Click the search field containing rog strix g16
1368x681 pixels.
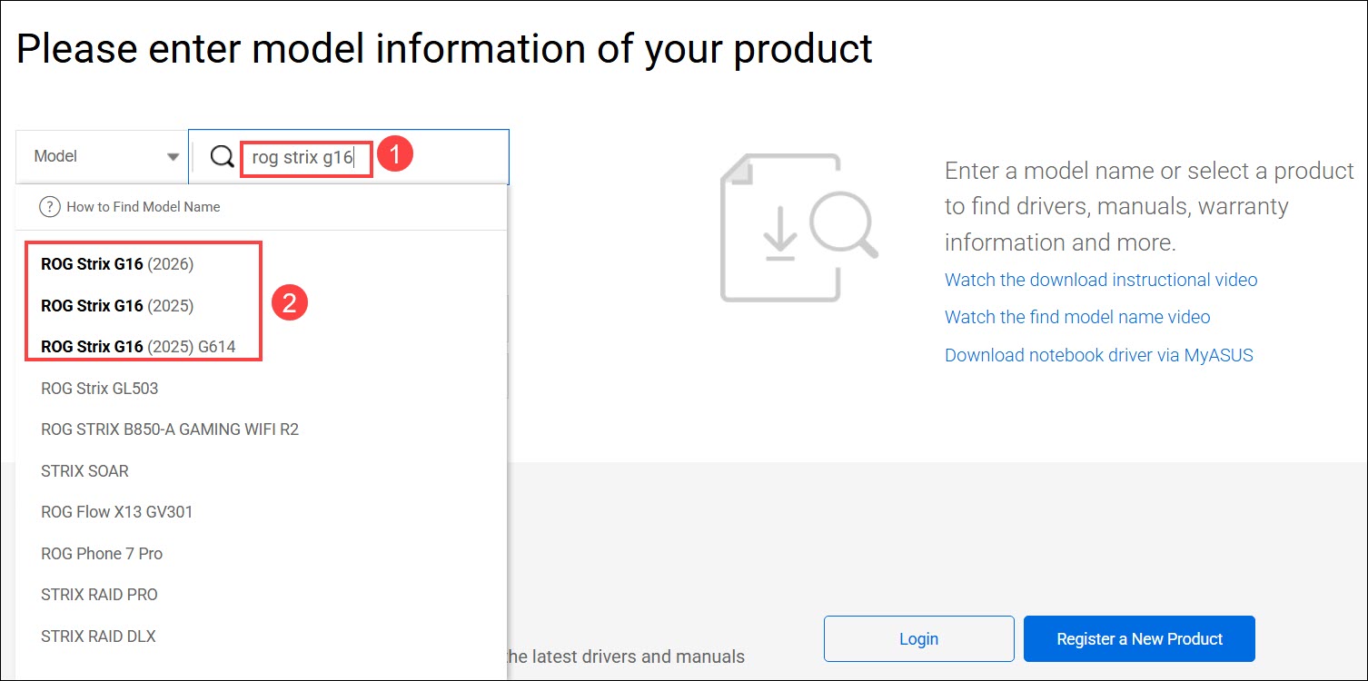click(x=349, y=157)
